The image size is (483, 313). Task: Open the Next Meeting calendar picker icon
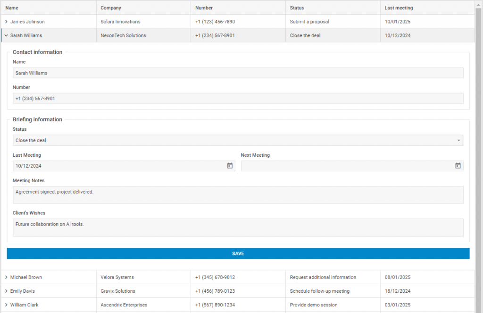pyautogui.click(x=458, y=166)
